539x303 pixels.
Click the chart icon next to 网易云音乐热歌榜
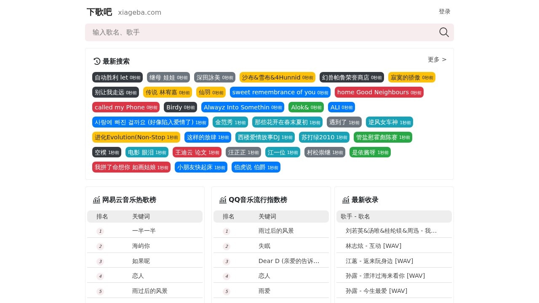(96, 200)
